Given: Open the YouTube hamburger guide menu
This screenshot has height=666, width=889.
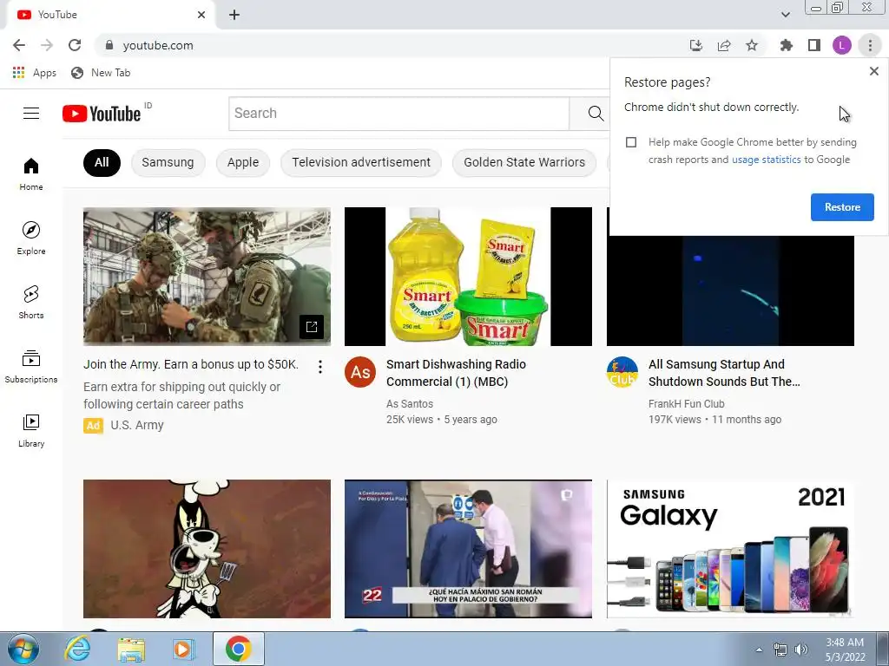Looking at the screenshot, I should pyautogui.click(x=31, y=114).
